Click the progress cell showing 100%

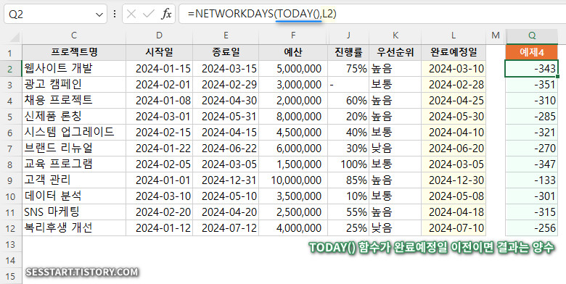tap(348, 164)
